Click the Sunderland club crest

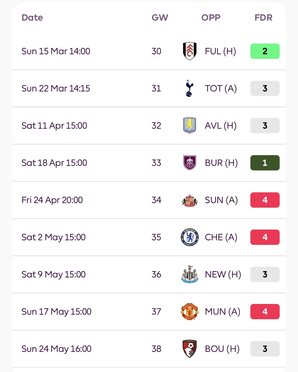[x=189, y=200]
